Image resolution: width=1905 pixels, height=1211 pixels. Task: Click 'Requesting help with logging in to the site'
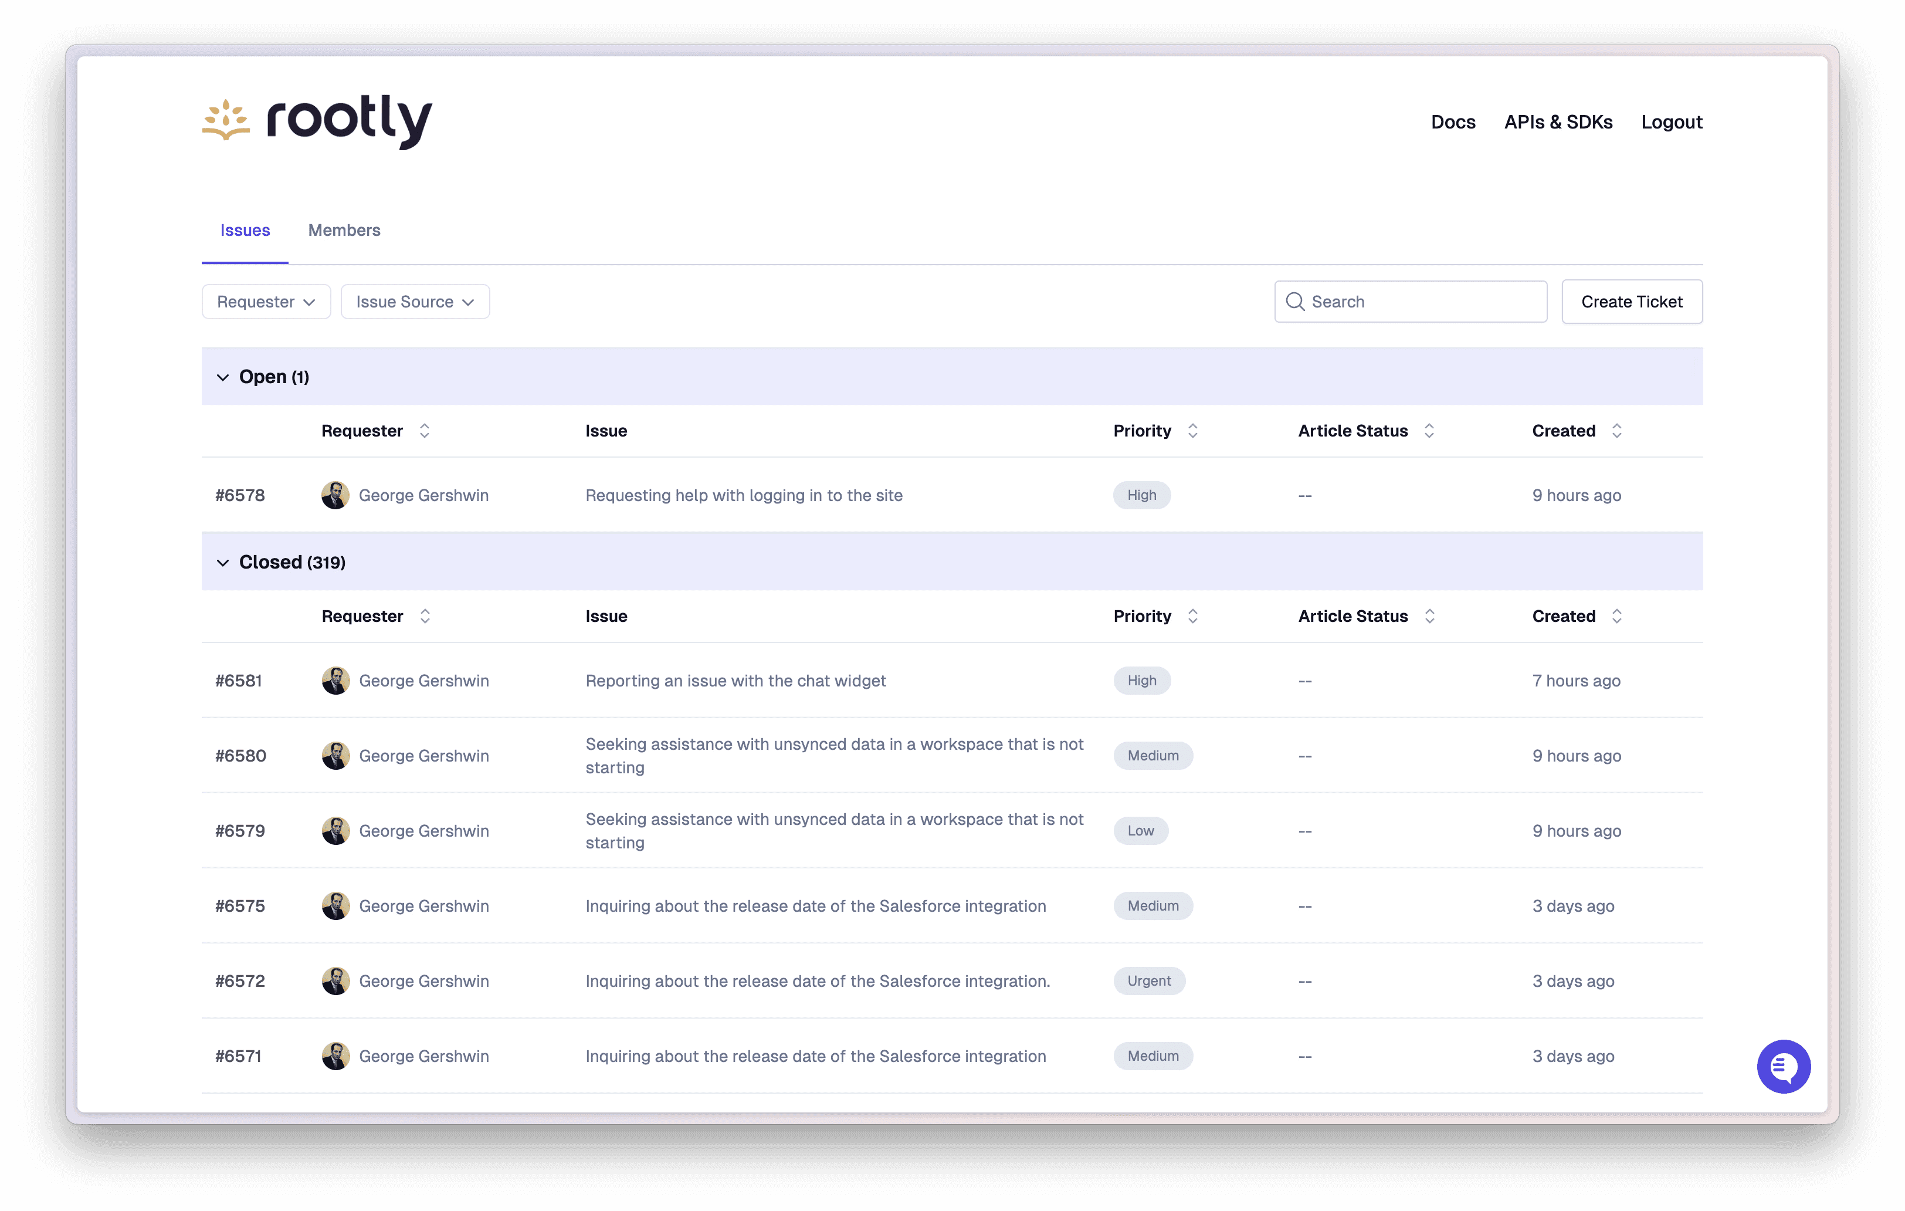click(x=744, y=495)
